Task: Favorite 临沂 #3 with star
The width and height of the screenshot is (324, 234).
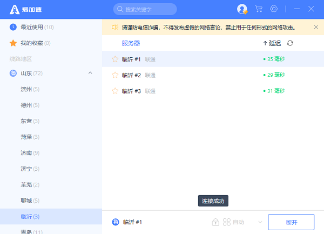Action: [x=115, y=91]
